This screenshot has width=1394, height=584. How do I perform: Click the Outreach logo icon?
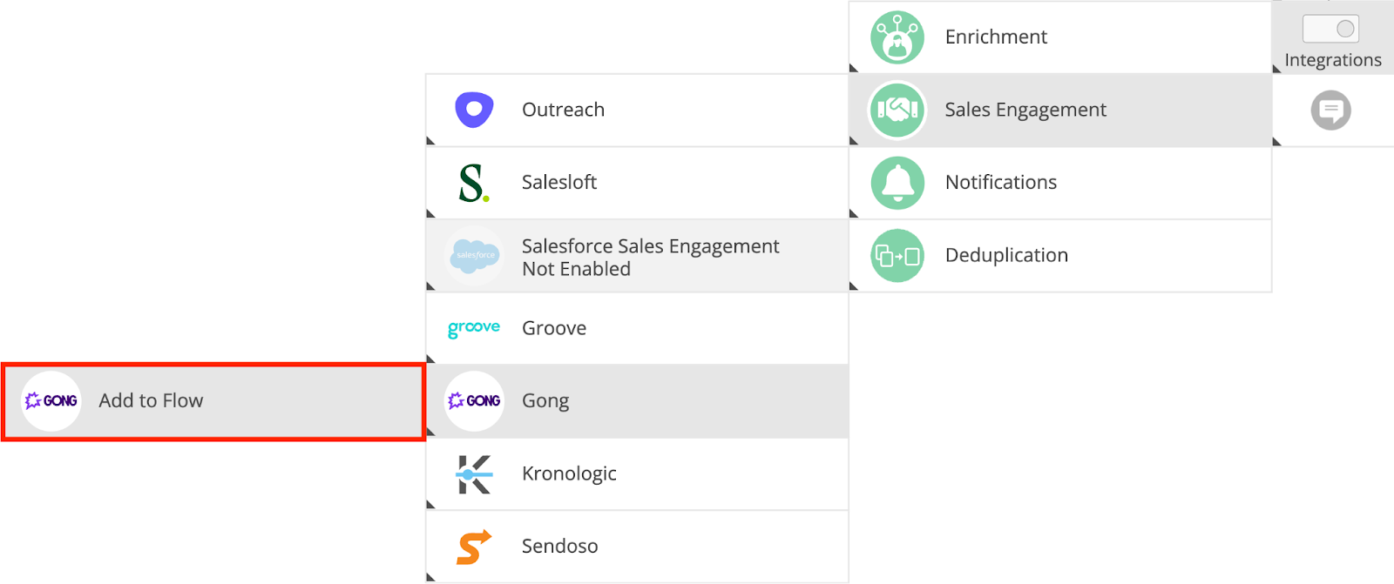coord(474,110)
